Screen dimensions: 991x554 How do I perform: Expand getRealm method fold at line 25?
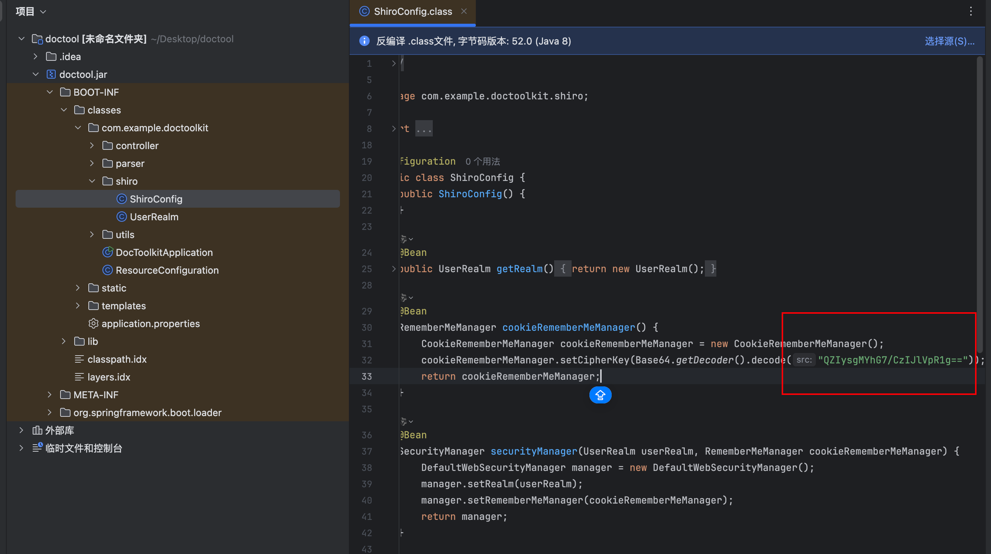[393, 269]
